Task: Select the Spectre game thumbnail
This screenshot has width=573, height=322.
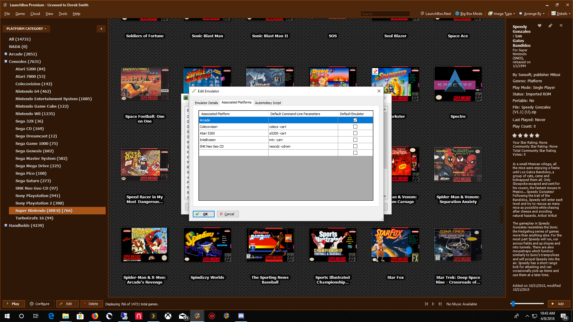Action: tap(458, 84)
